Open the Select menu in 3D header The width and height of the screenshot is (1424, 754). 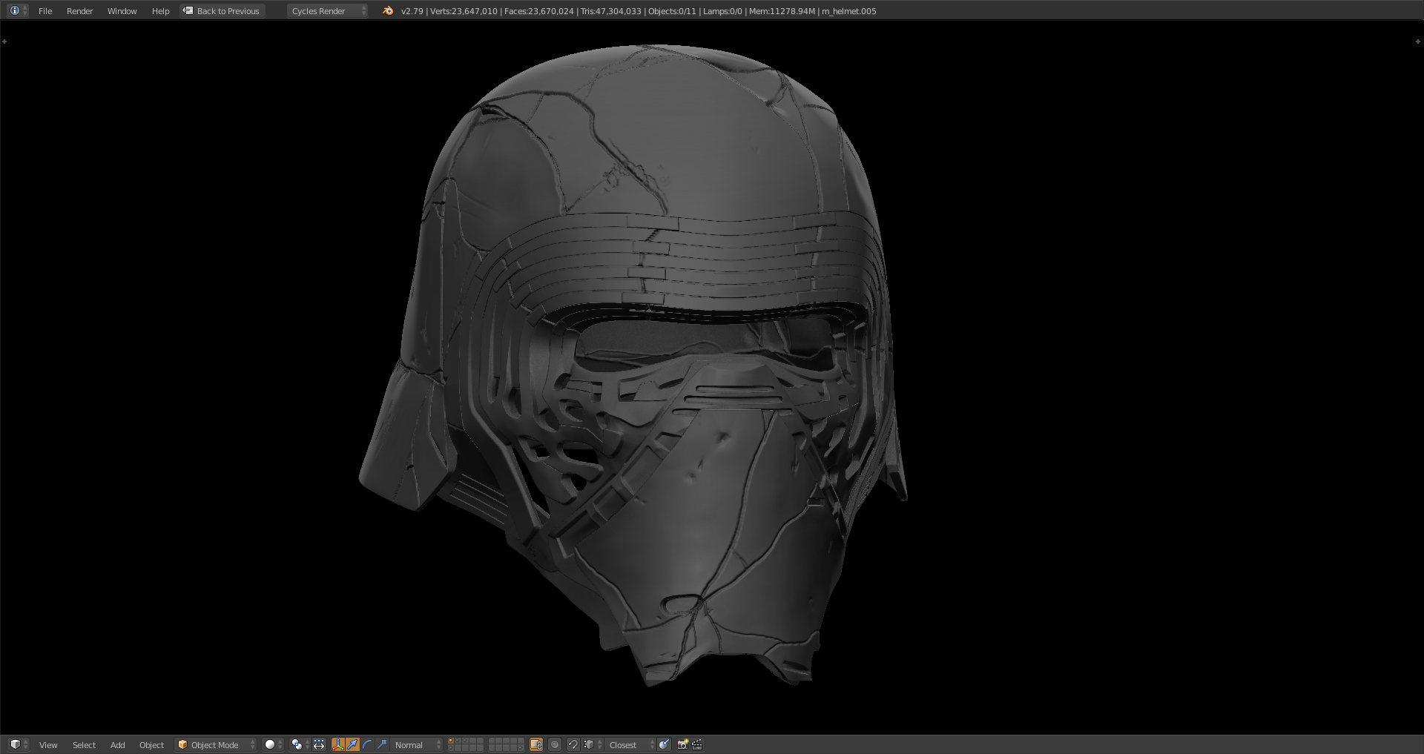84,744
